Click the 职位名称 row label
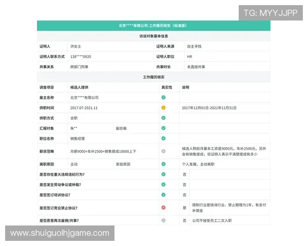The image size is (308, 246). [x=47, y=138]
